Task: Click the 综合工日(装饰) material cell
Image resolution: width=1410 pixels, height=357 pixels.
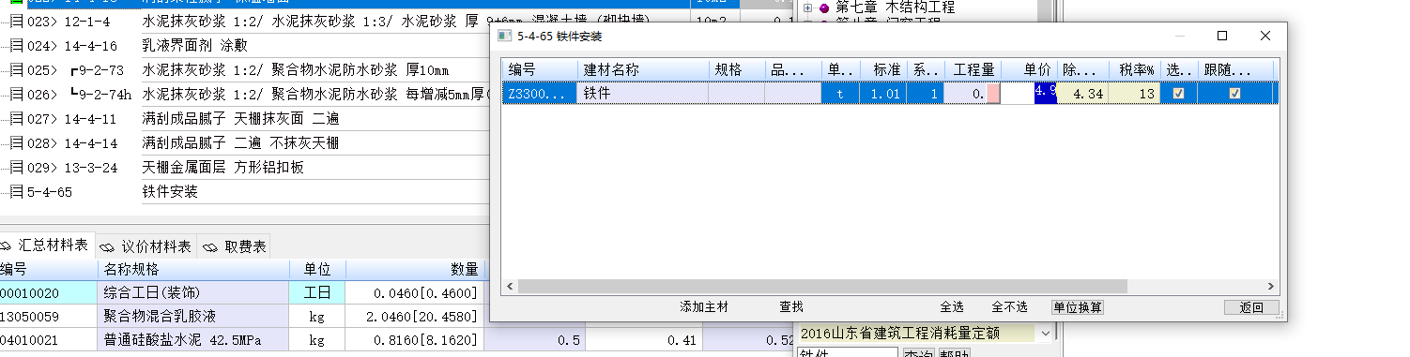Action: click(193, 292)
